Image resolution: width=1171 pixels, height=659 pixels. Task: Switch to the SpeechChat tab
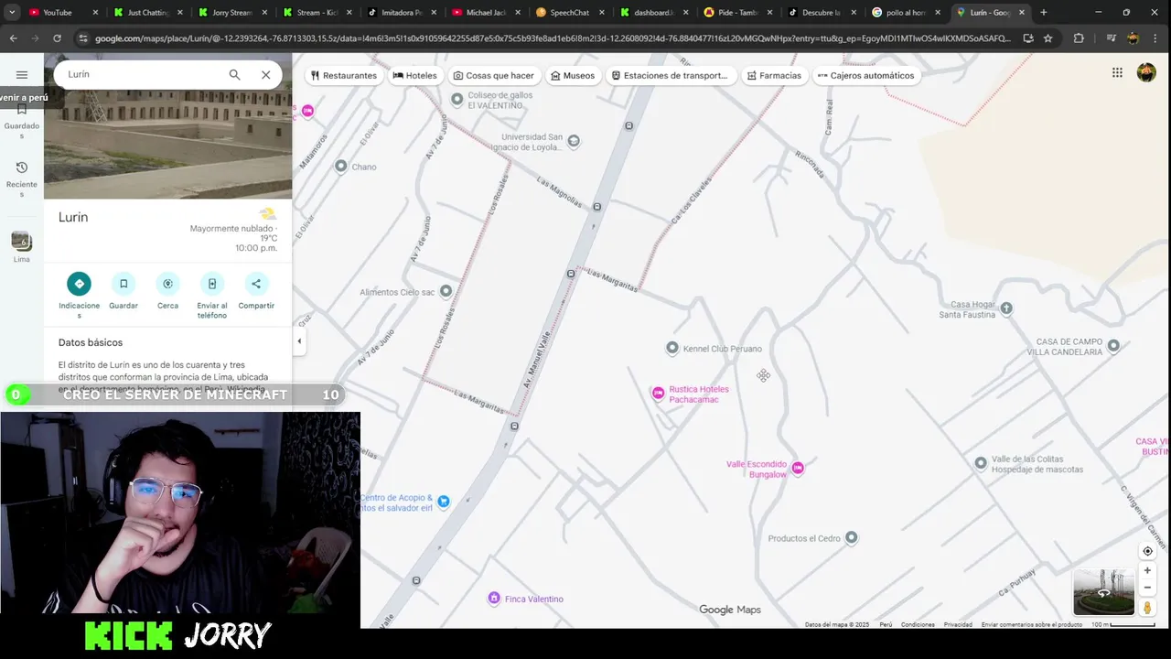point(569,13)
